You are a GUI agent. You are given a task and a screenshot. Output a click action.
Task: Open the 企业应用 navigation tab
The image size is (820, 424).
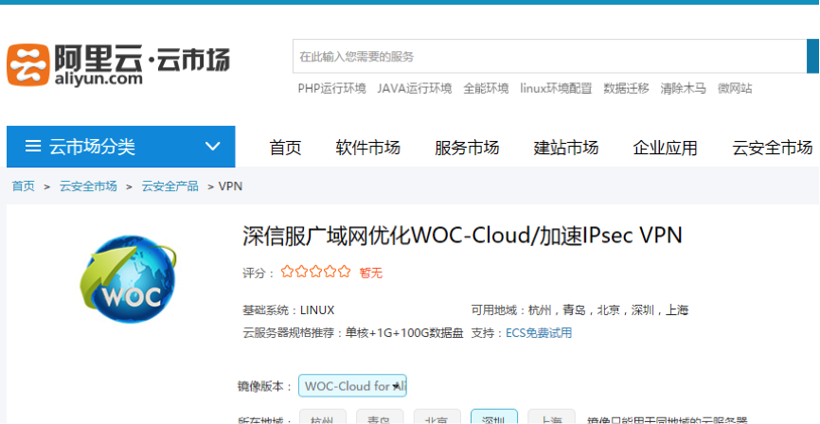(666, 148)
